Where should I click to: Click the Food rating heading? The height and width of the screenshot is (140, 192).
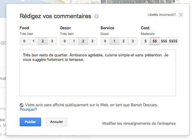[24, 28]
